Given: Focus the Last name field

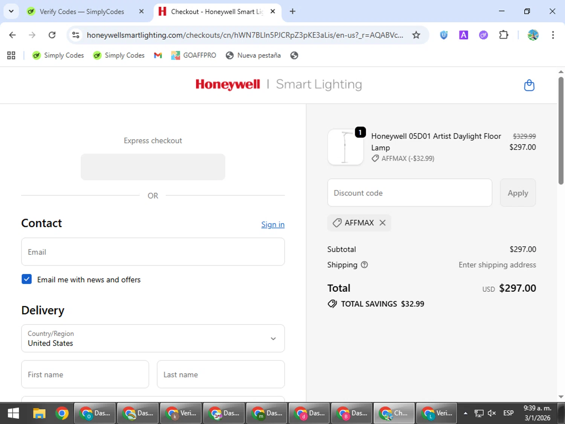Looking at the screenshot, I should [x=221, y=374].
